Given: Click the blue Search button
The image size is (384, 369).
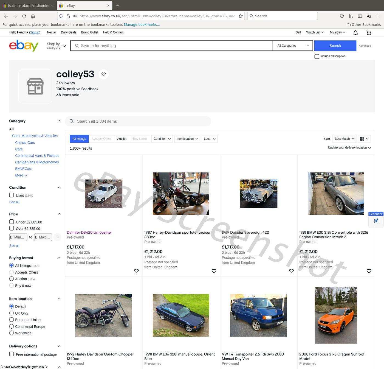Looking at the screenshot, I should point(335,46).
